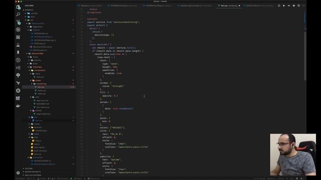The width and height of the screenshot is (321, 180).
Task: Open the more actions ellipsis in editor toolbar
Action: click(303, 5)
